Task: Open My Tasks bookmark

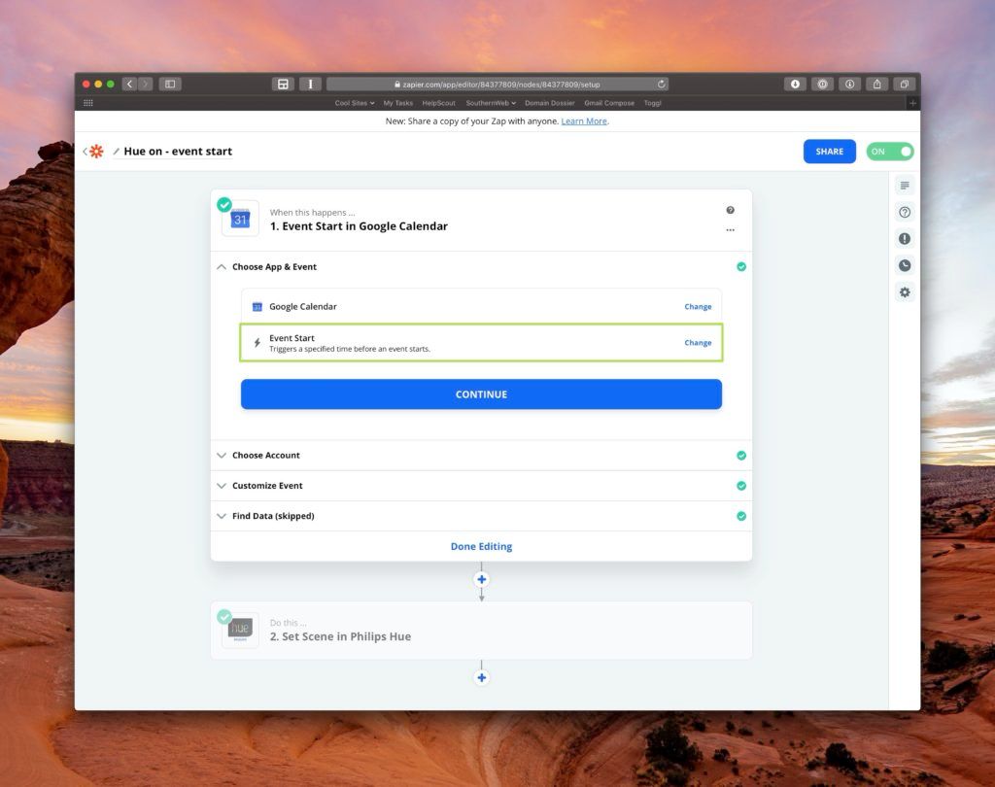Action: (397, 103)
